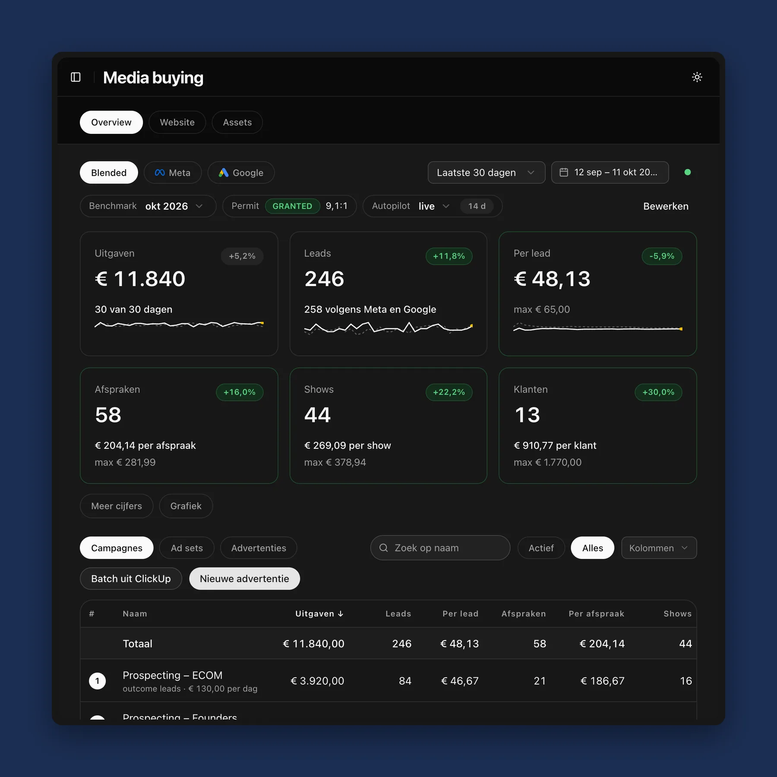The image size is (777, 777).
Task: Open the 12 sep – 11 okt date picker
Action: coord(610,173)
